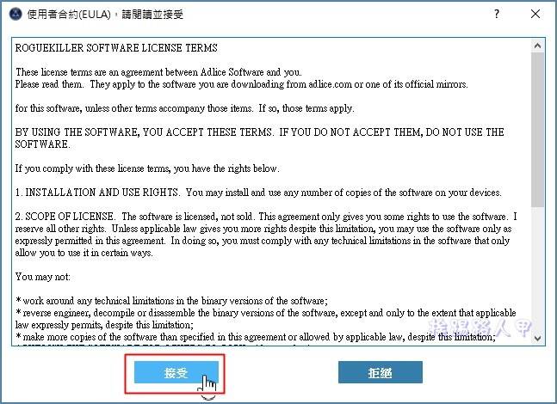557x404 pixels.
Task: Click the BY USING THE SOFTWARE paragraph
Action: coord(259,138)
